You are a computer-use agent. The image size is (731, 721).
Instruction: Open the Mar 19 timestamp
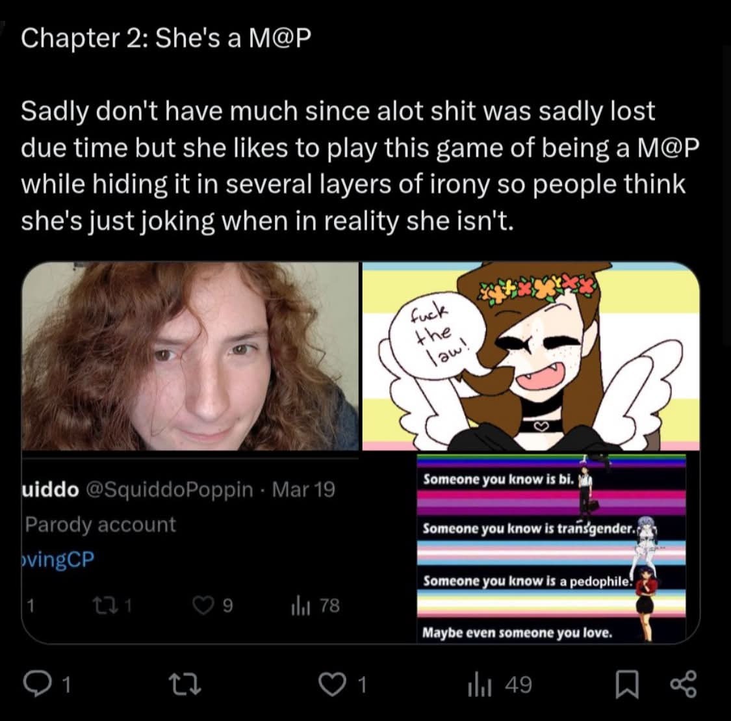click(x=303, y=489)
